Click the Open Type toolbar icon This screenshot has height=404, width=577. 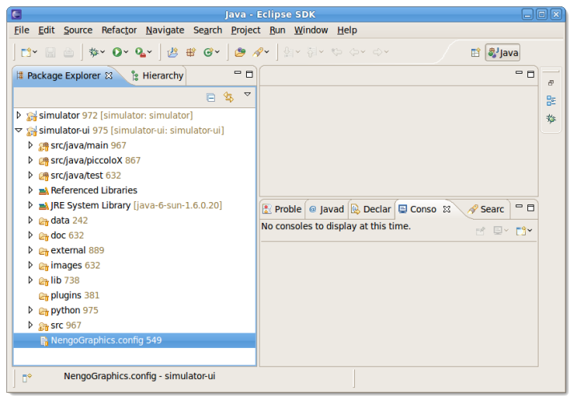(x=240, y=52)
